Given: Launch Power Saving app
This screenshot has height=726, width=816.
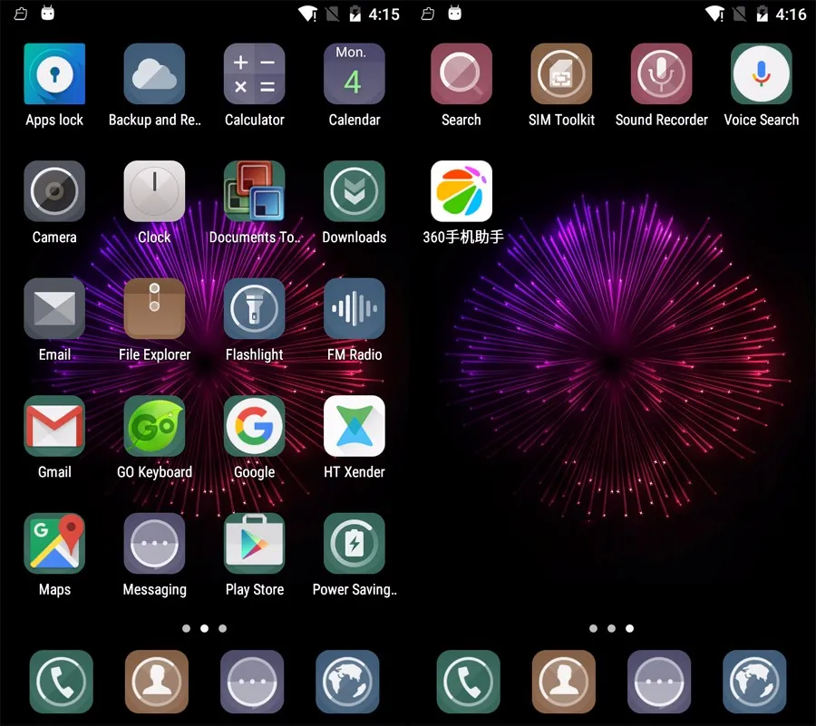Looking at the screenshot, I should pyautogui.click(x=355, y=544).
